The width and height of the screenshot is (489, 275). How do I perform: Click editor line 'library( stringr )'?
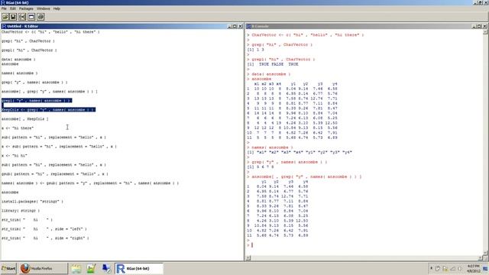tap(21, 211)
